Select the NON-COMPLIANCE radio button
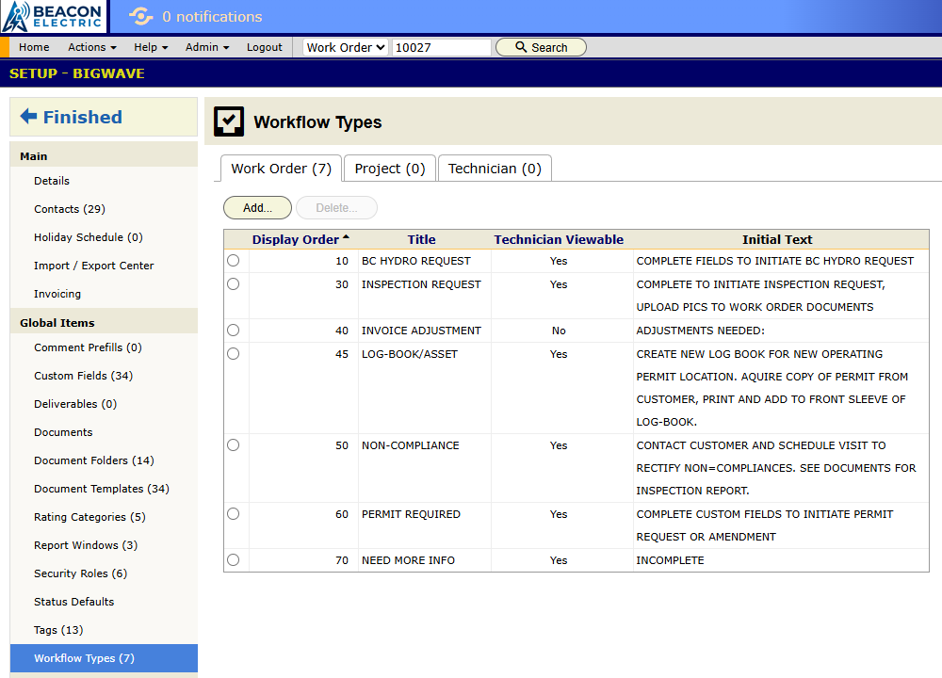 point(233,445)
